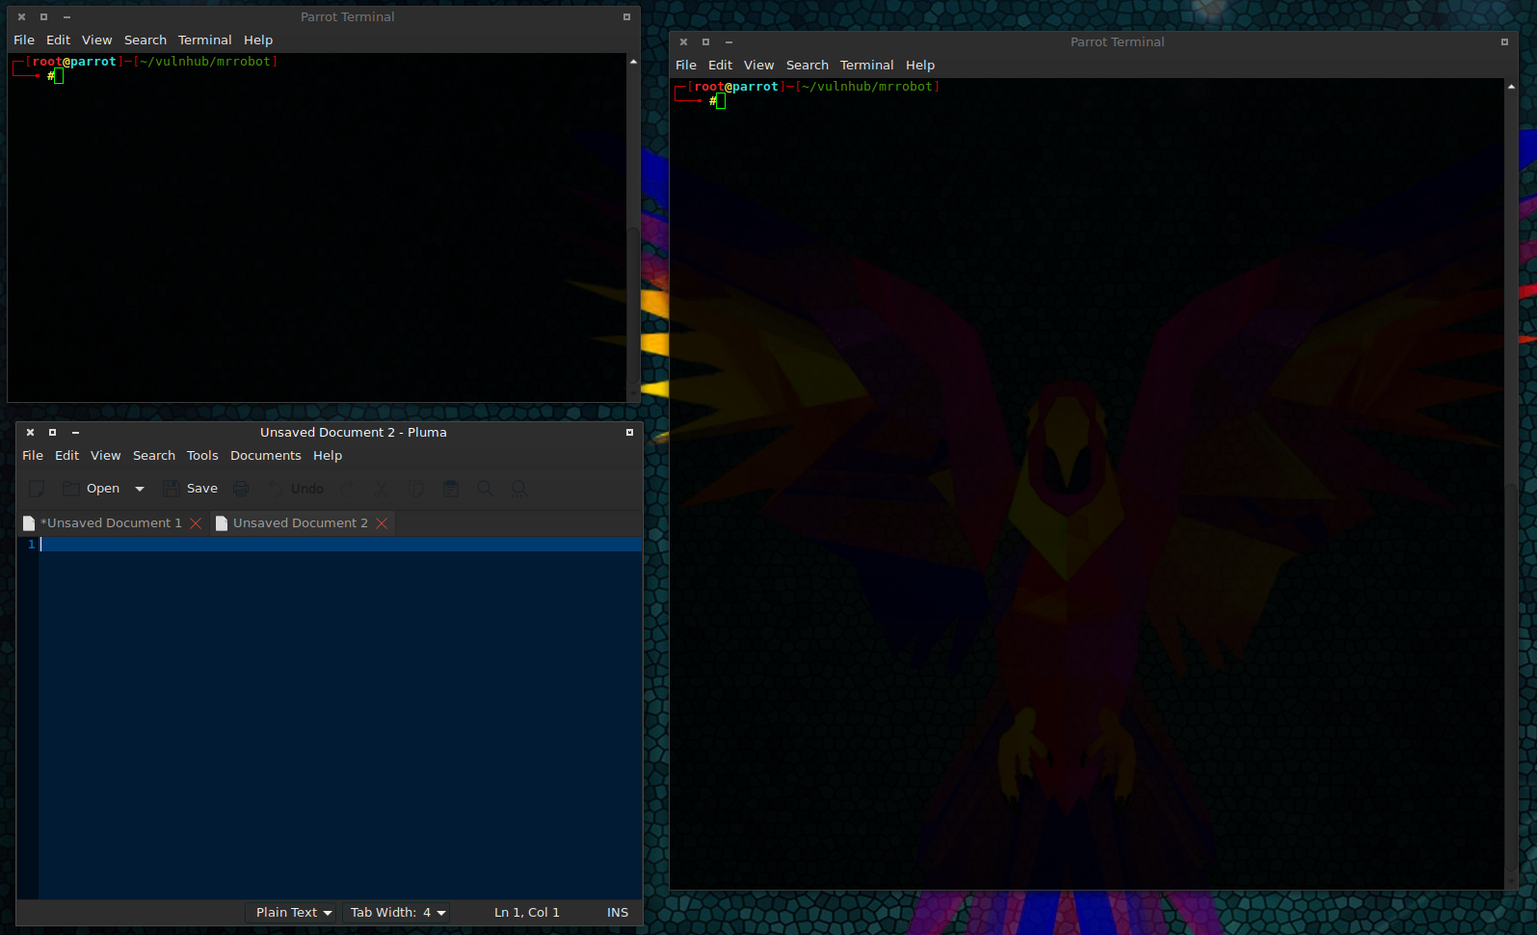Viewport: 1537px width, 935px height.
Task: Click the left terminal's scrollbar up arrow
Action: [633, 61]
